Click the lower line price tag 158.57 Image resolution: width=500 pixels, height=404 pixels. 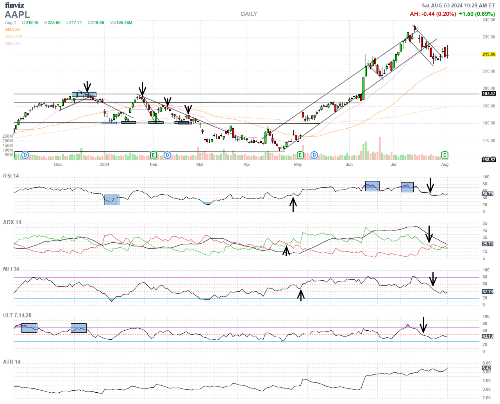point(489,160)
